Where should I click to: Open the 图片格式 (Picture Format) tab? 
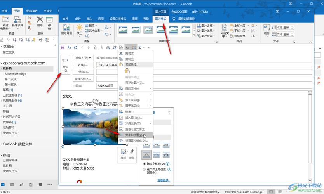click(160, 19)
